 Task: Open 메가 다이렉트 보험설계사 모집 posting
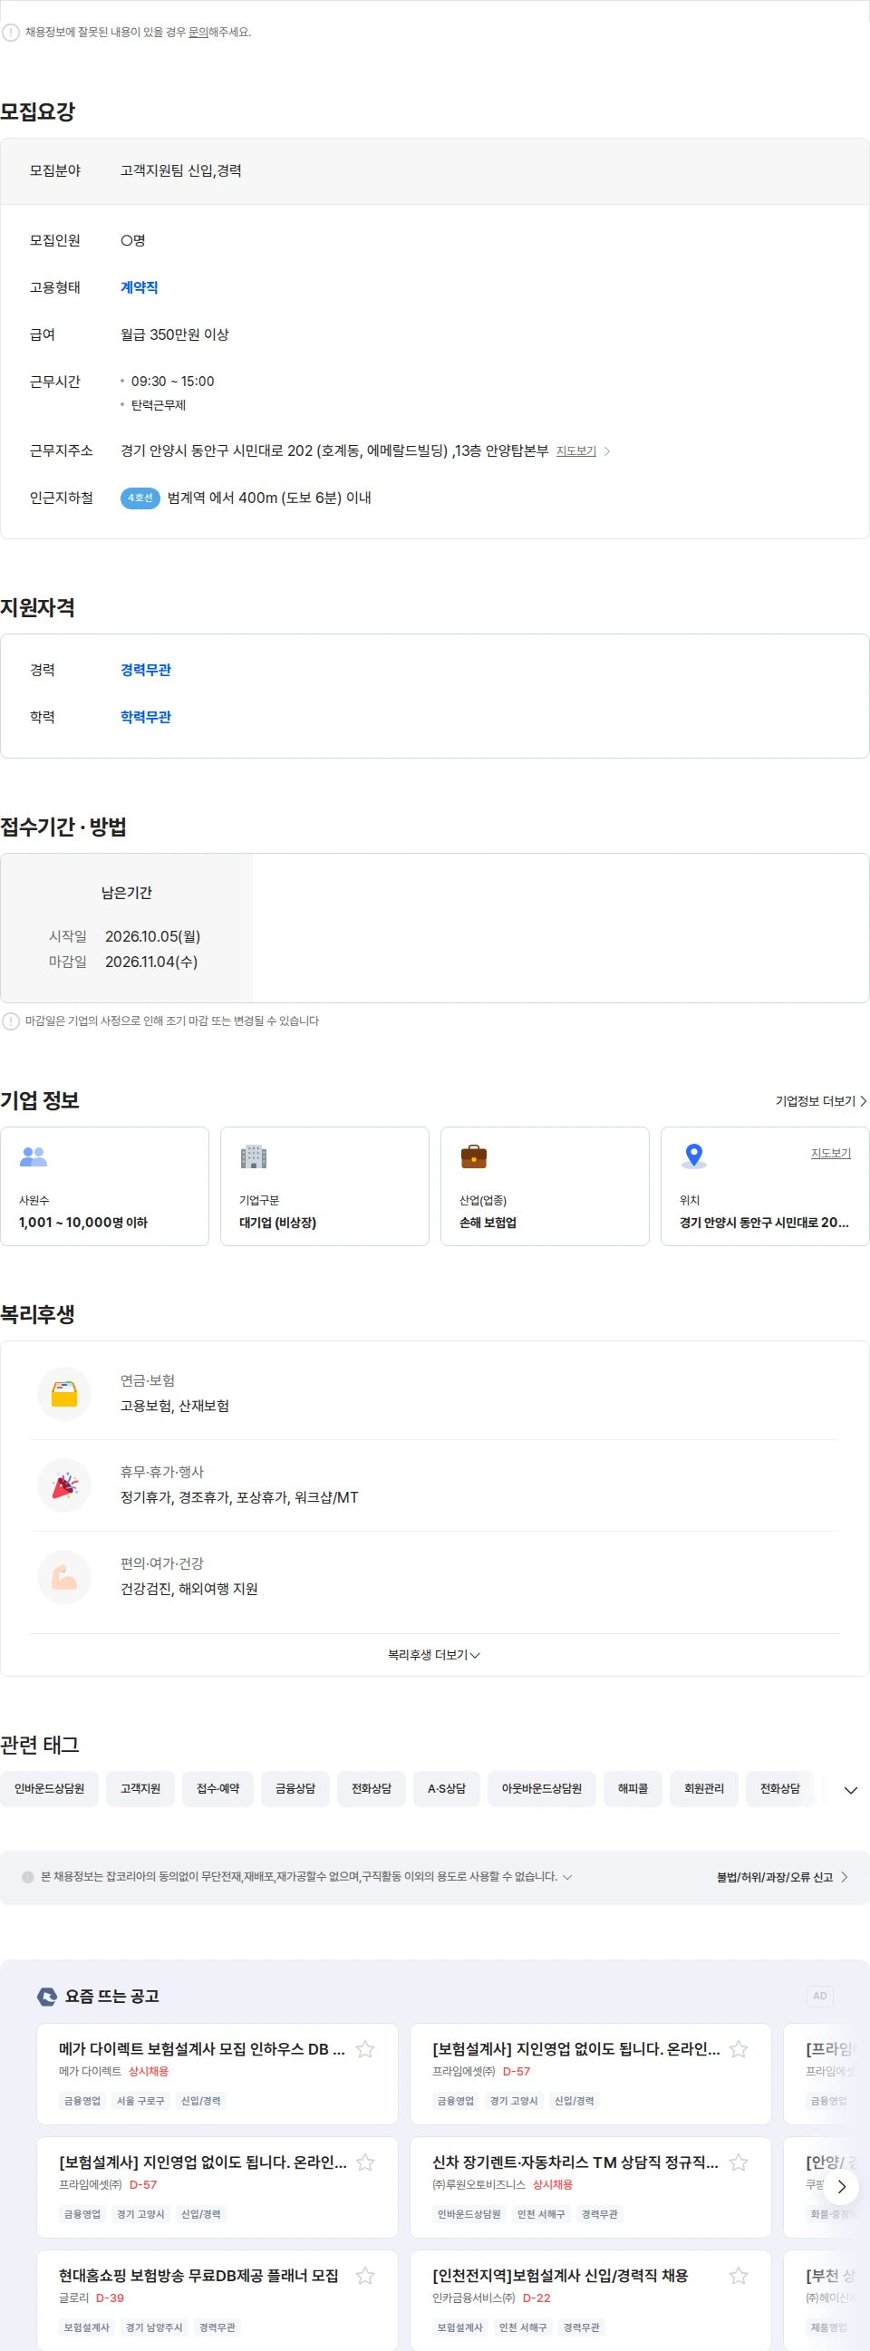pyautogui.click(x=202, y=2050)
